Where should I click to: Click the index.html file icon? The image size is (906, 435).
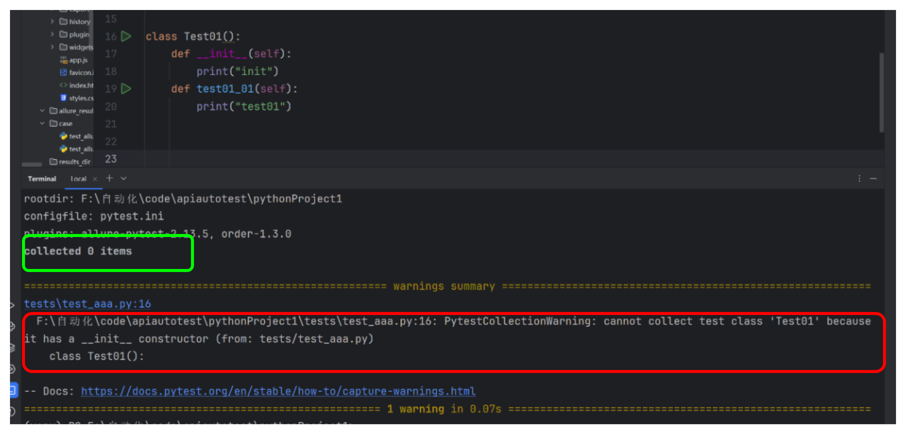coord(63,85)
